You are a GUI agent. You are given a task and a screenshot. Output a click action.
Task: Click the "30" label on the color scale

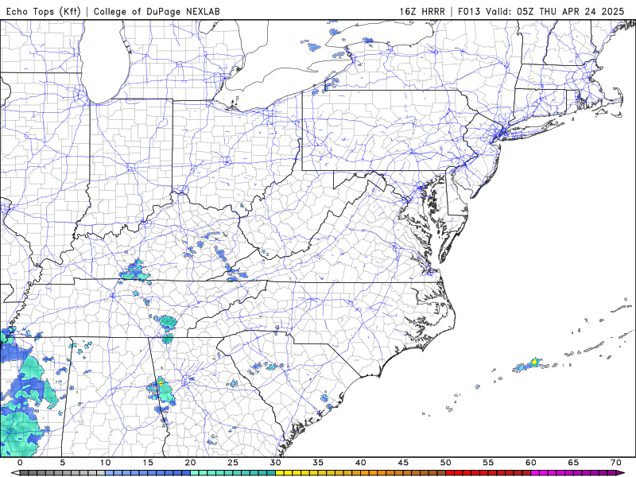tap(275, 463)
